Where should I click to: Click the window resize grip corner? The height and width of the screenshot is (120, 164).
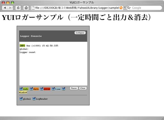[x=163, y=118]
